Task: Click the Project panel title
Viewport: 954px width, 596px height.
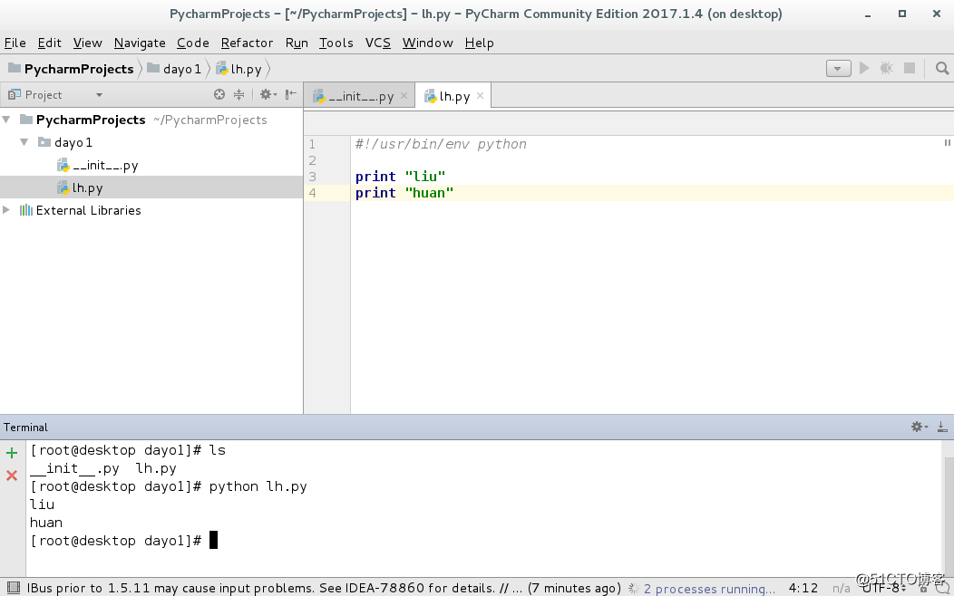Action: [x=44, y=95]
